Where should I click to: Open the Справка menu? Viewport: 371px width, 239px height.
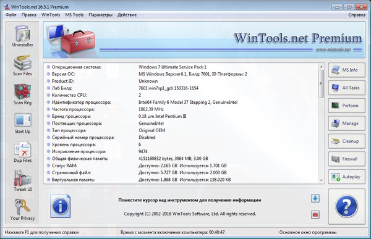tap(357, 15)
